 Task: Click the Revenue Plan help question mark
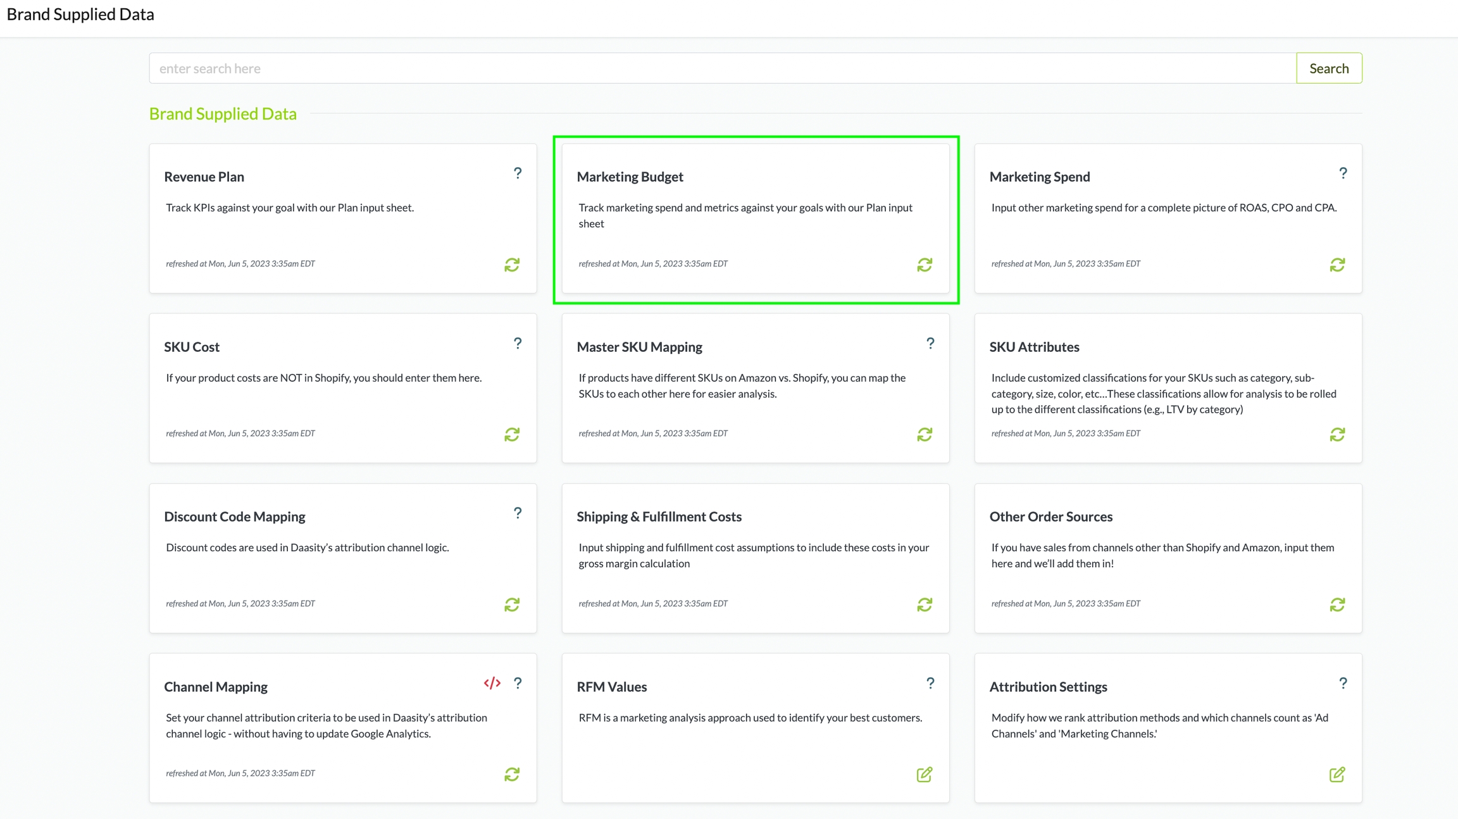pos(518,173)
